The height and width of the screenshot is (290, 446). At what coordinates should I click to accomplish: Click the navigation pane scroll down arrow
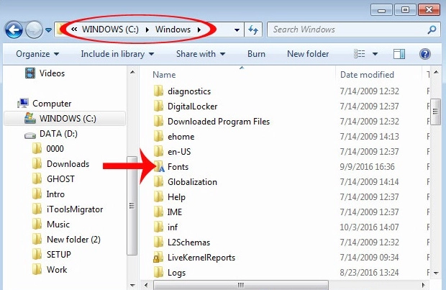132,285
